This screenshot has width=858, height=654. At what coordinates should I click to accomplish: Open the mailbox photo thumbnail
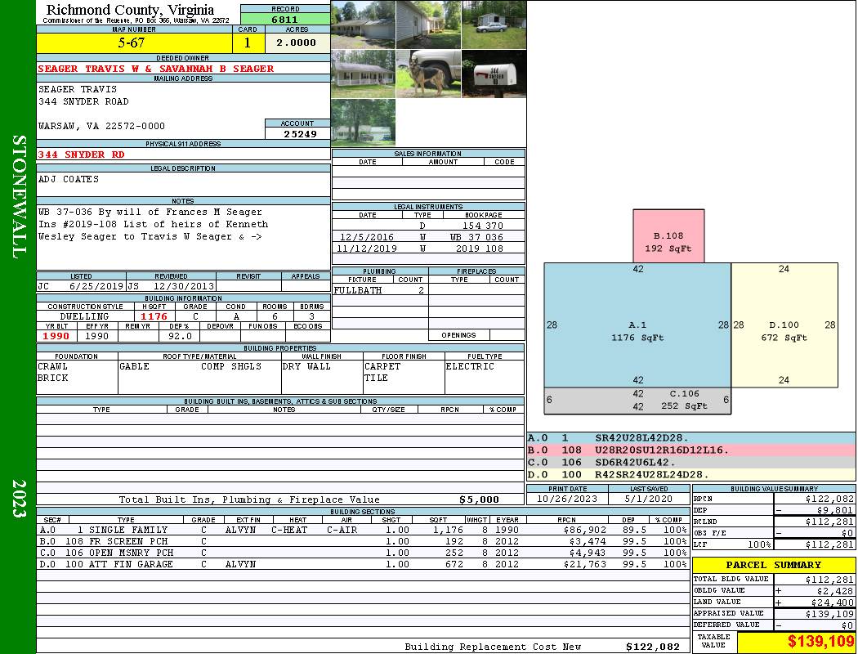point(494,74)
